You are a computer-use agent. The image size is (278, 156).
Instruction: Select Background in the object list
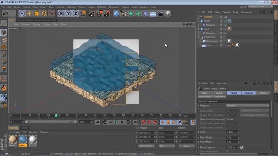212,41
